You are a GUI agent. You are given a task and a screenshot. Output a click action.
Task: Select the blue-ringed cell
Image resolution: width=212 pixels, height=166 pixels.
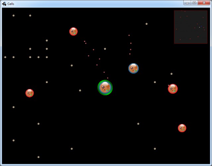[x=133, y=68]
